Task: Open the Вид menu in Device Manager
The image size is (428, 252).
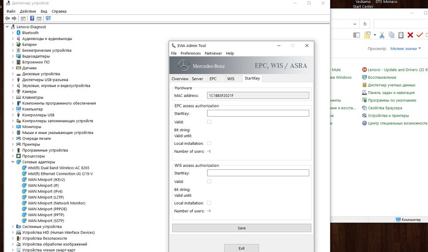Action: point(44,11)
